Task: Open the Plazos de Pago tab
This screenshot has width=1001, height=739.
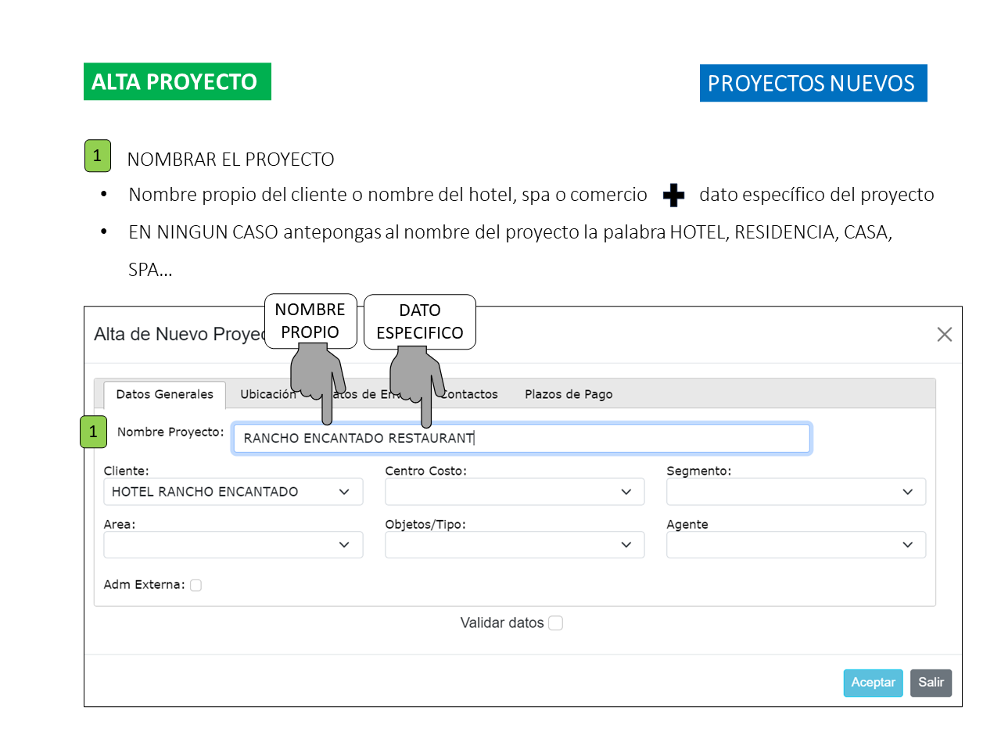Action: click(569, 395)
